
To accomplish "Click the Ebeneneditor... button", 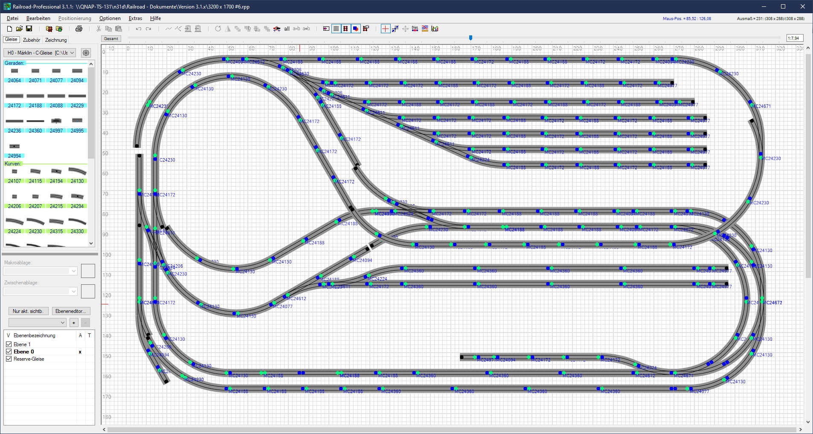I will 71,311.
